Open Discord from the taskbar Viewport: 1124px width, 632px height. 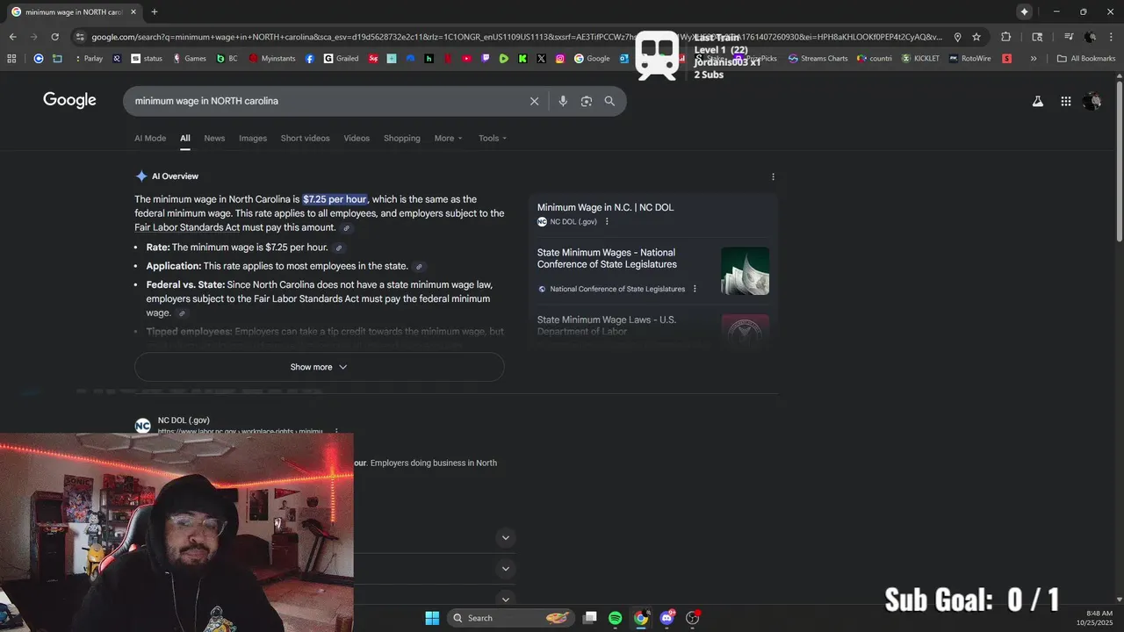point(667,618)
